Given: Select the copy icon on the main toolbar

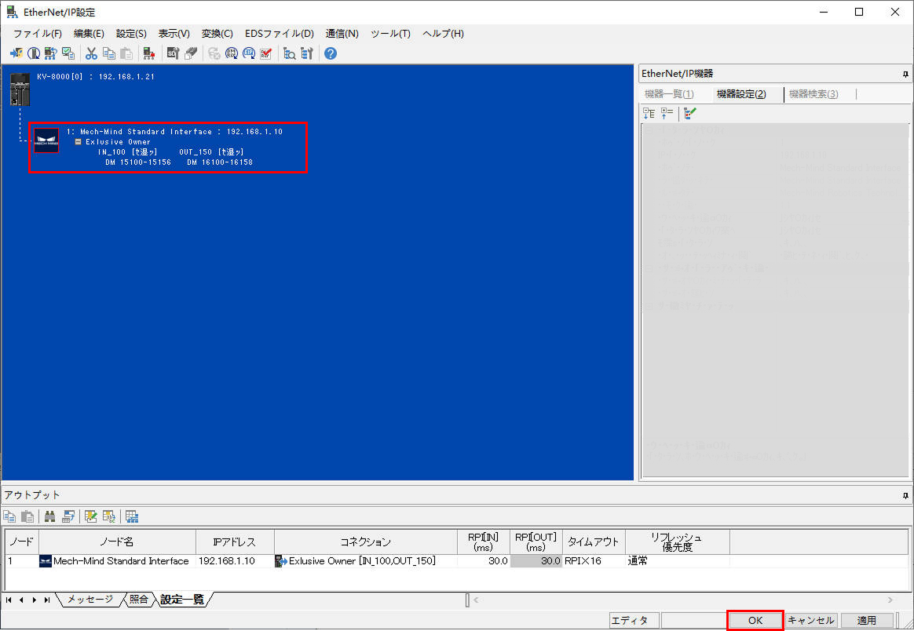Looking at the screenshot, I should click(109, 53).
